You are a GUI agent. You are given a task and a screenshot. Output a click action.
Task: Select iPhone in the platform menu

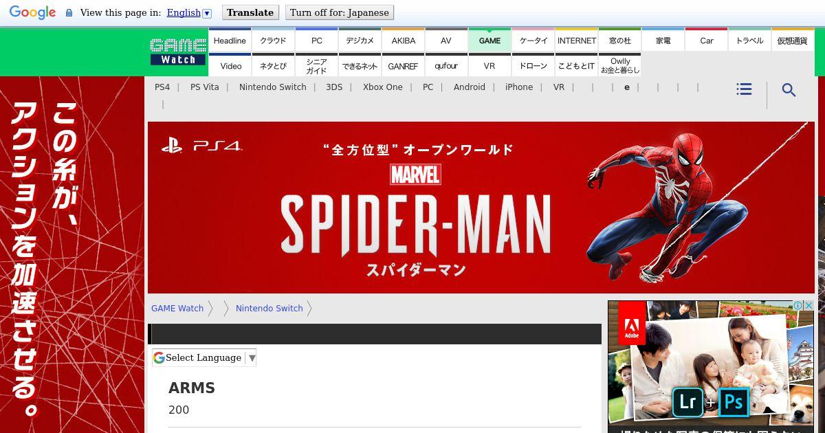(x=519, y=87)
